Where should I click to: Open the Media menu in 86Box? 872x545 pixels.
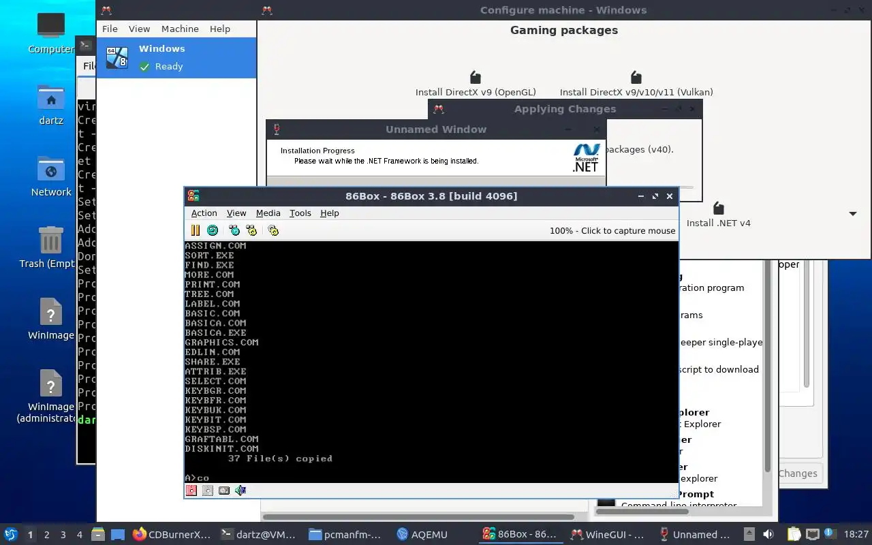pos(268,213)
